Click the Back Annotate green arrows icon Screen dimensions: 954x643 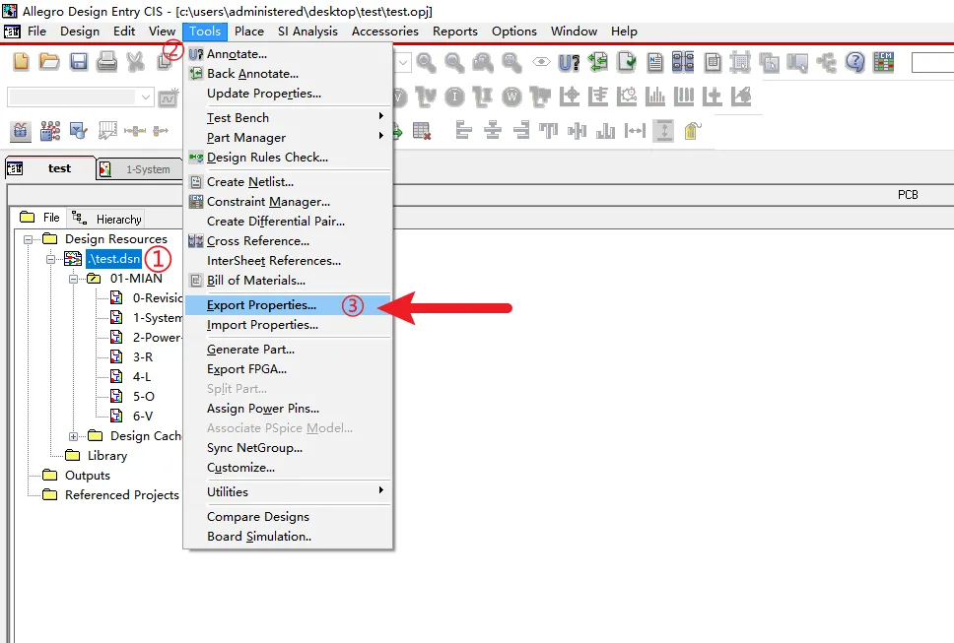598,62
